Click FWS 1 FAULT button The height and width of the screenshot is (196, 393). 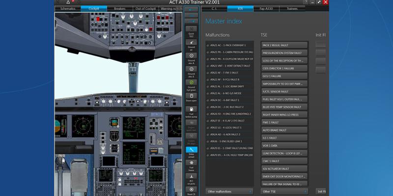click(284, 122)
